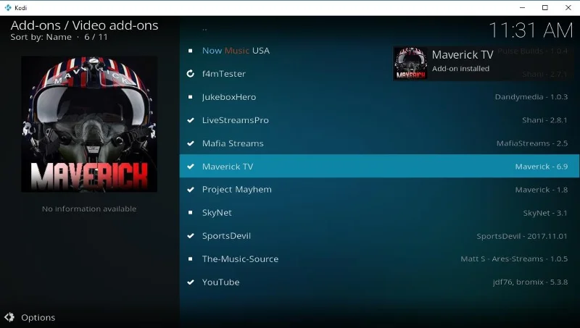Open the highlighted Maverick TV add-on
This screenshot has width=580, height=328.
click(x=379, y=167)
